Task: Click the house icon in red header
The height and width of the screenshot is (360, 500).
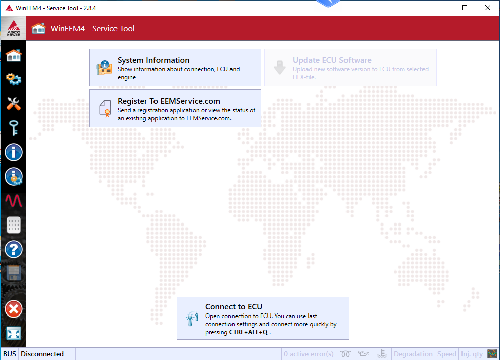Action: 39,29
